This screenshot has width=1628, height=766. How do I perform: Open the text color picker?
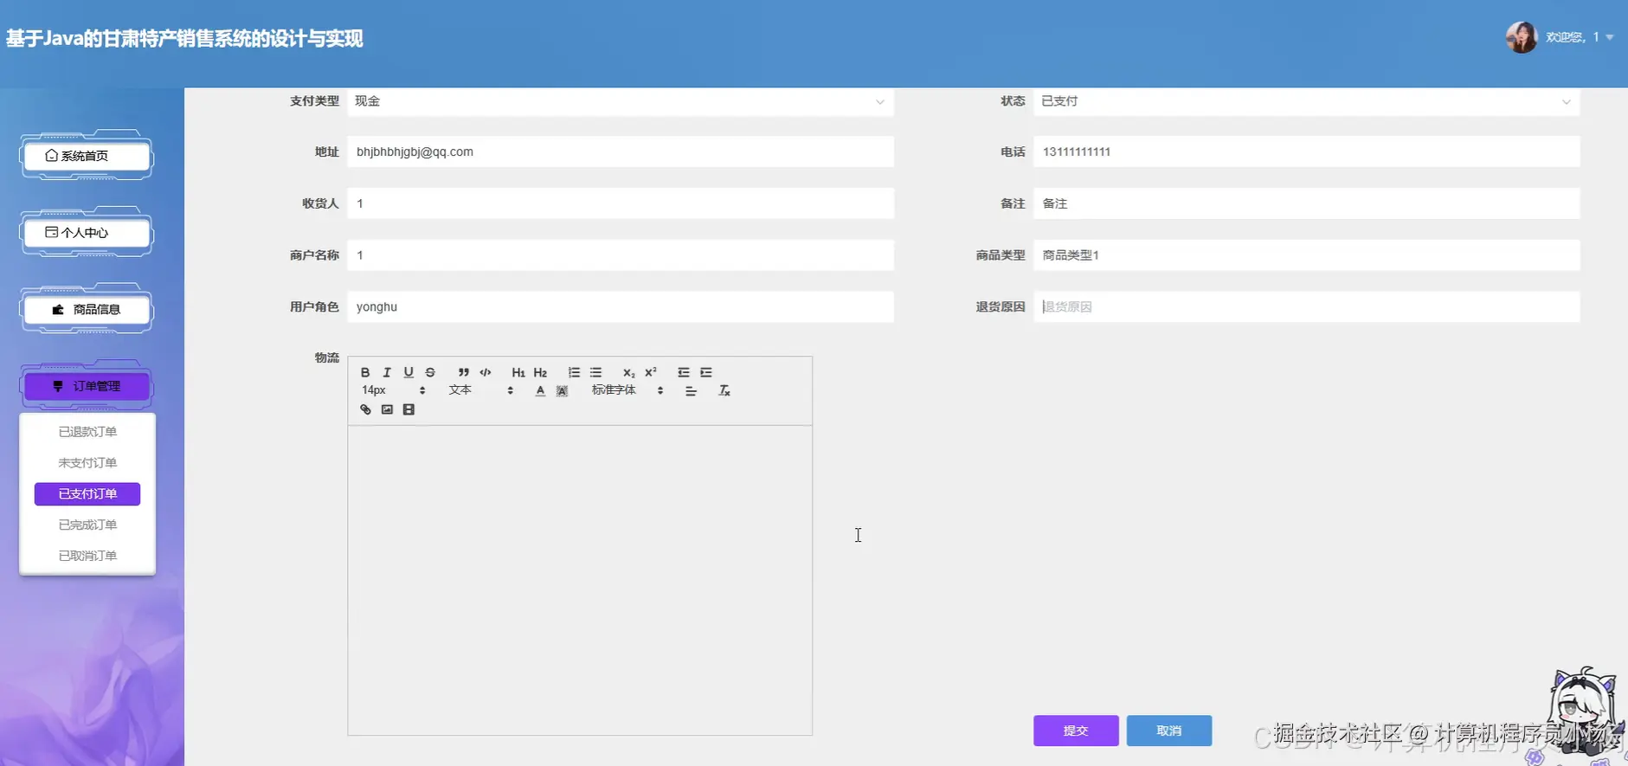(x=540, y=390)
